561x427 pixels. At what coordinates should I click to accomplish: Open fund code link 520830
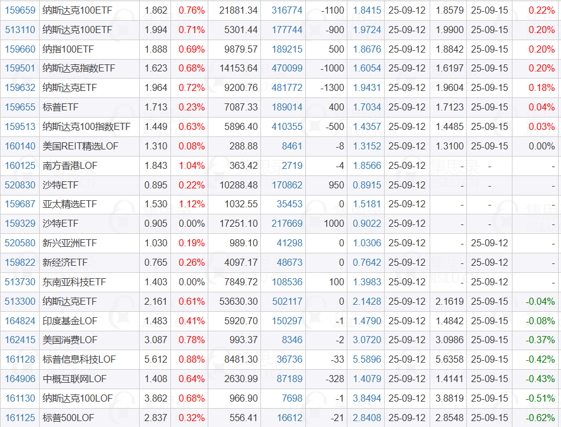[20, 185]
